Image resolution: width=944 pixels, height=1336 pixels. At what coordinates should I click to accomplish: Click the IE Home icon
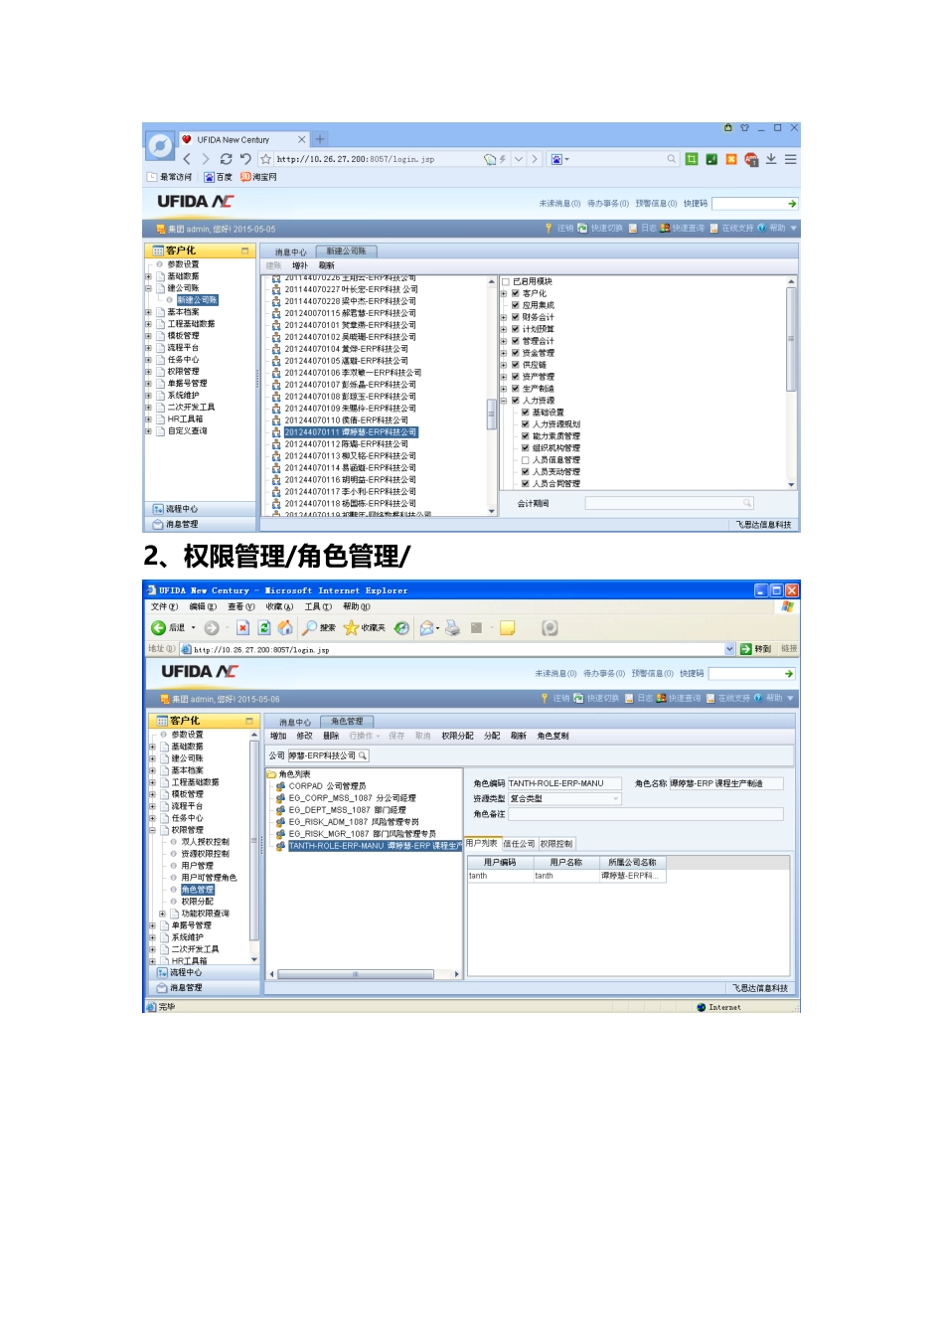tap(285, 628)
